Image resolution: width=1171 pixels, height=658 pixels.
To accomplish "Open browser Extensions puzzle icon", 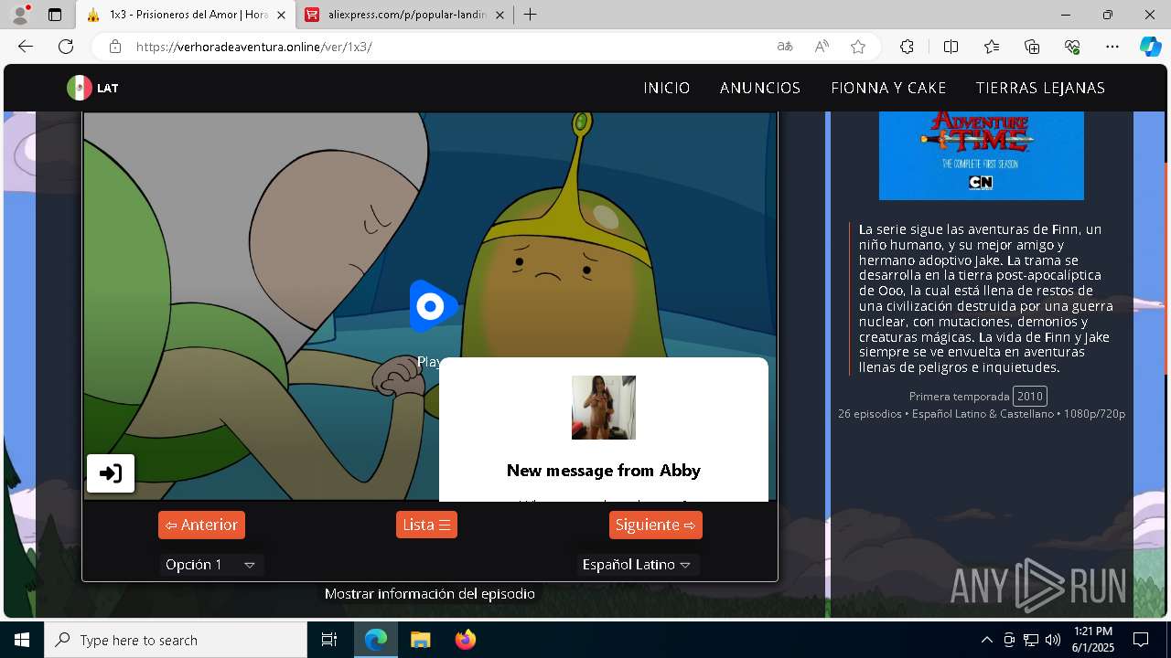I will [x=907, y=47].
